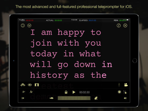Screen dimensions: 148x111
Task: Tap the 00:02:30 timer beside play
Action: [x=84, y=92]
